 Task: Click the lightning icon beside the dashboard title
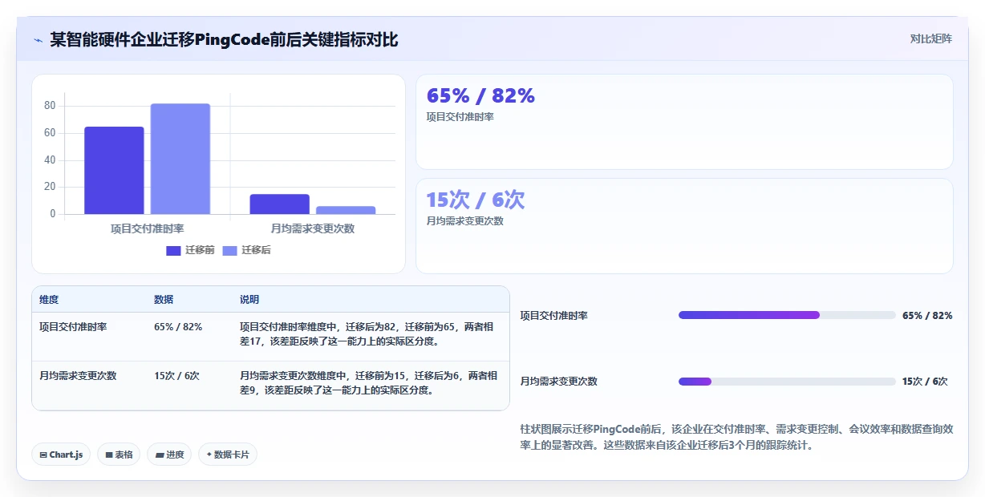pos(39,40)
